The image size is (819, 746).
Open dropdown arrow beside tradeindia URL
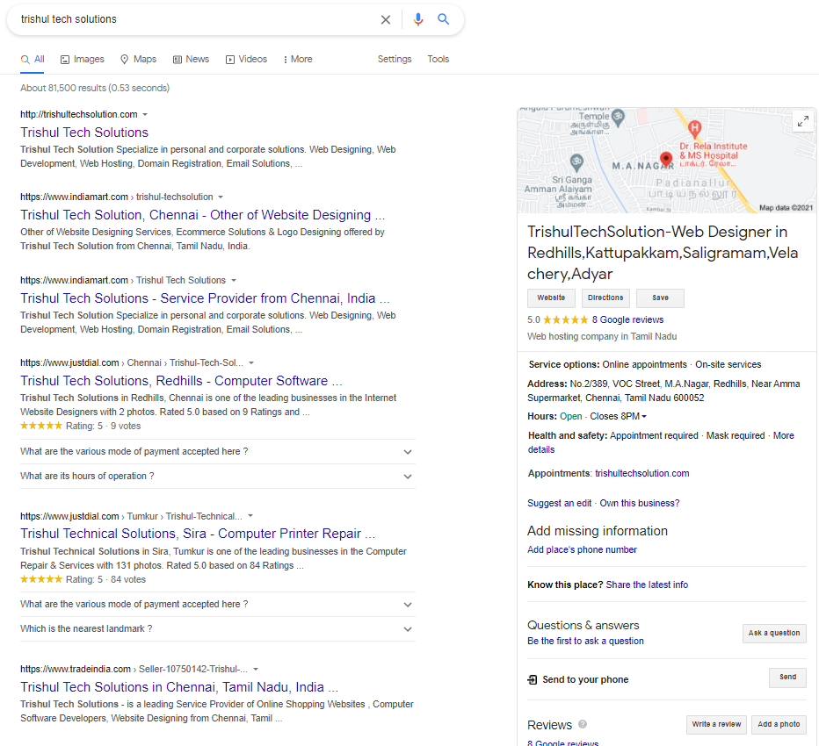pyautogui.click(x=256, y=670)
